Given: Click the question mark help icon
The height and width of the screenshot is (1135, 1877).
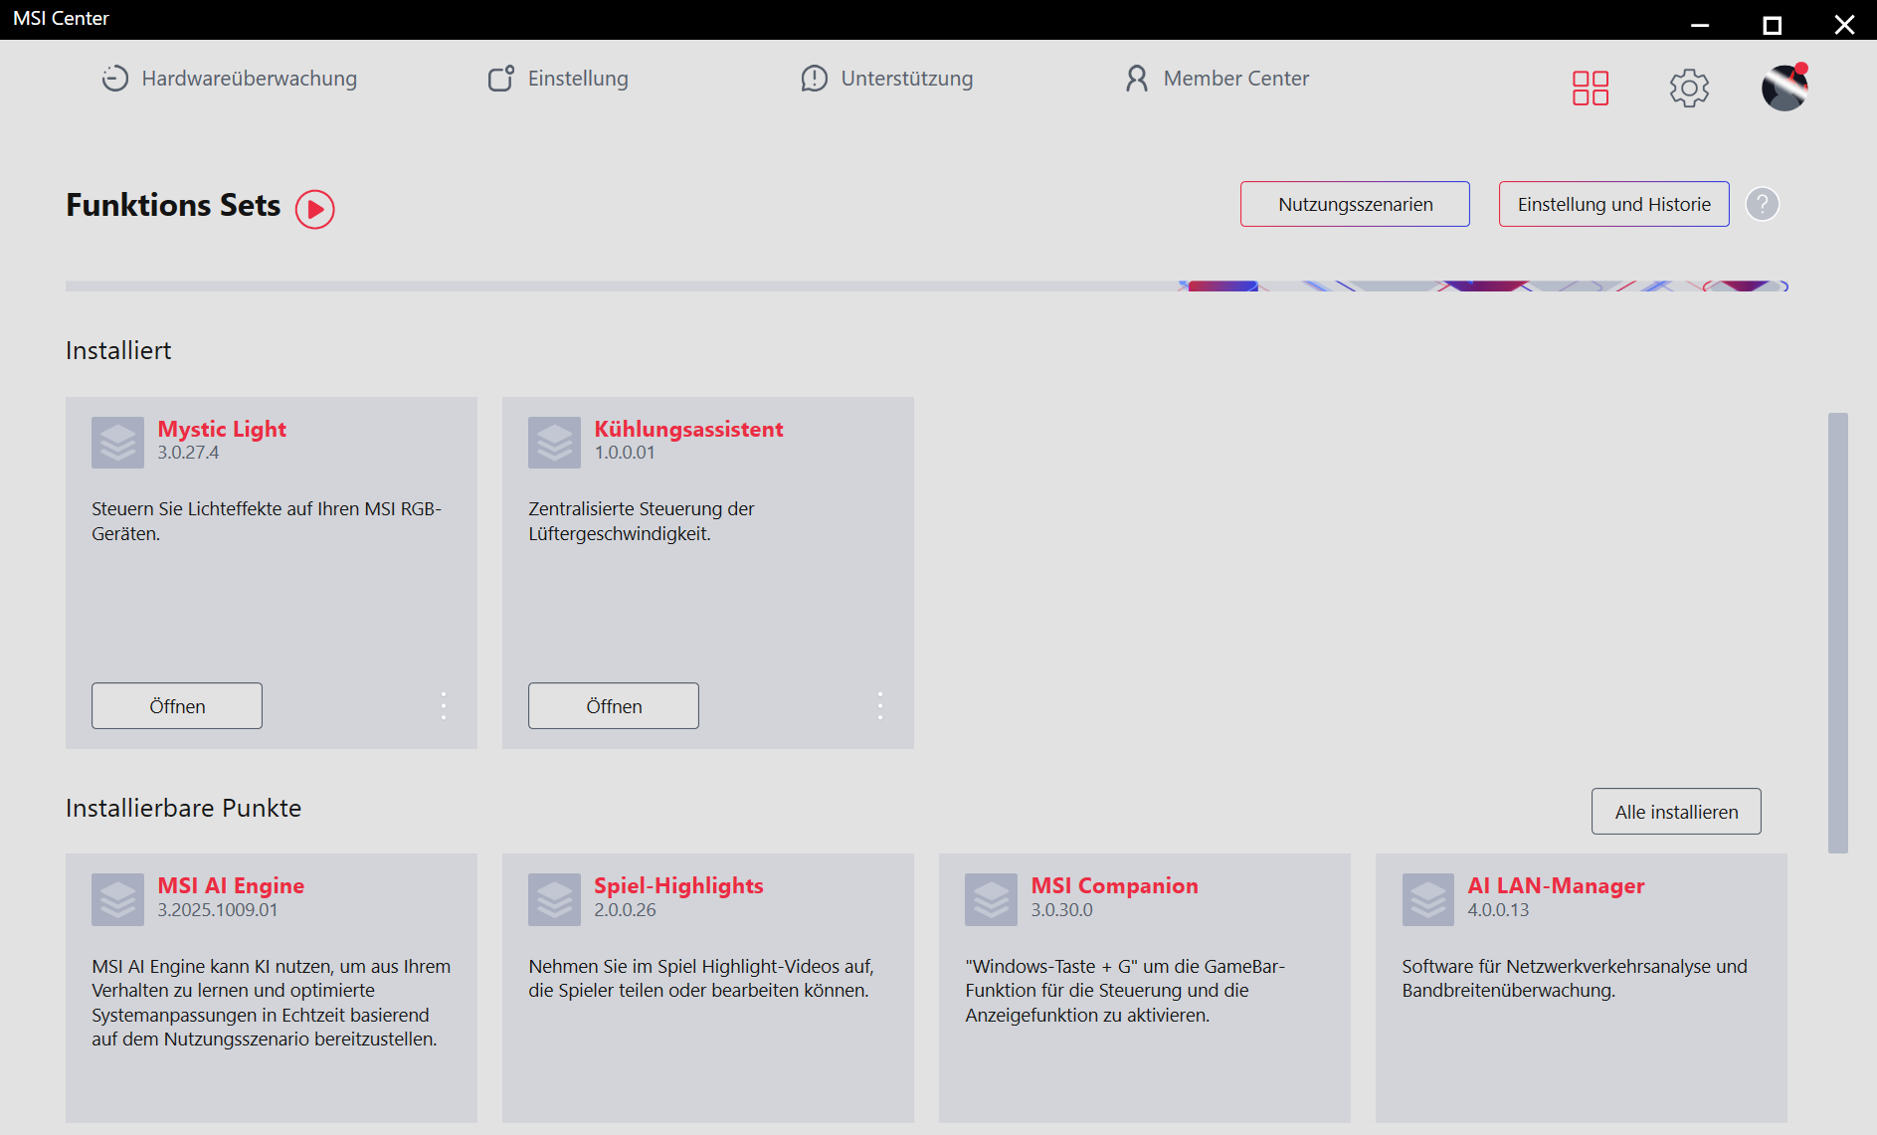Looking at the screenshot, I should [1763, 204].
